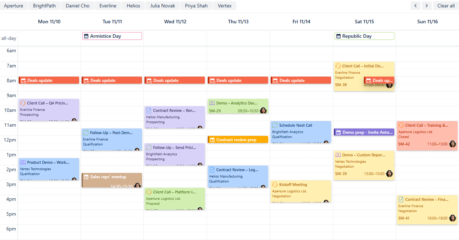Click headset icon on Kickoff Meeting event

point(275,185)
